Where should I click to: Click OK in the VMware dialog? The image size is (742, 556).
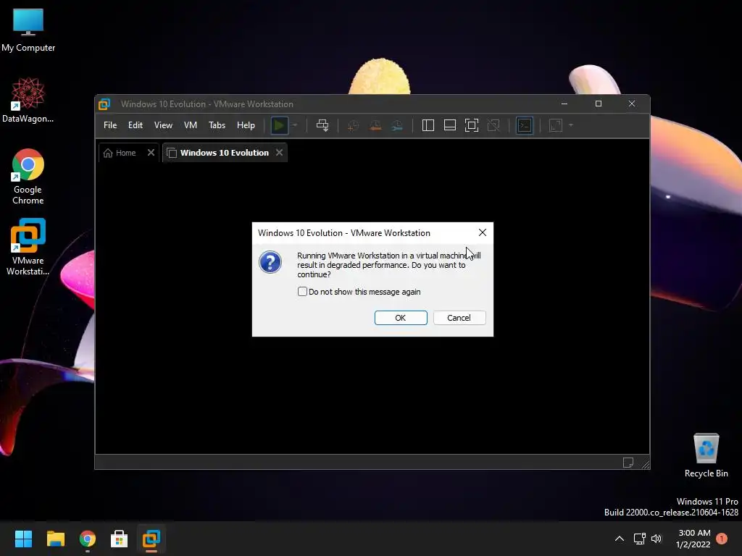[400, 318]
